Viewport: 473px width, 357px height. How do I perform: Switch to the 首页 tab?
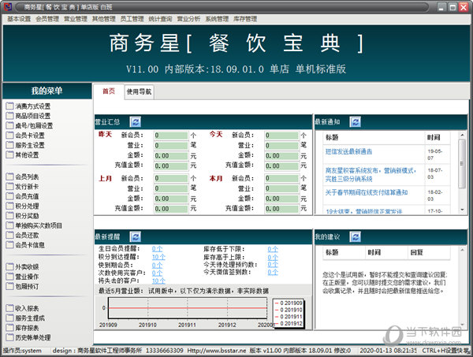pos(109,91)
